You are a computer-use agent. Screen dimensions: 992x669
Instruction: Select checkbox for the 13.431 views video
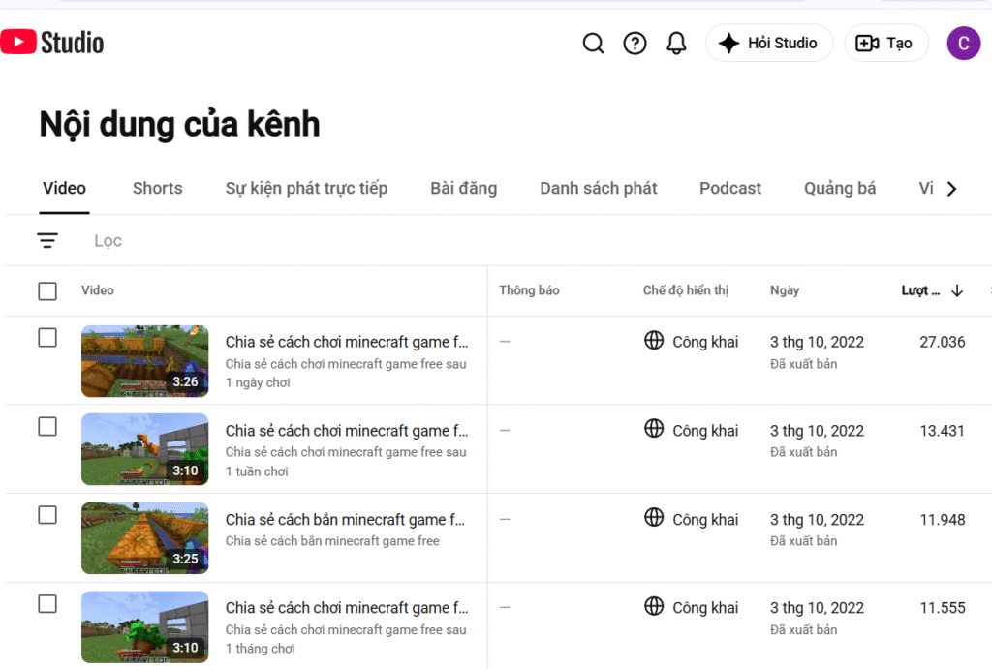pyautogui.click(x=47, y=426)
